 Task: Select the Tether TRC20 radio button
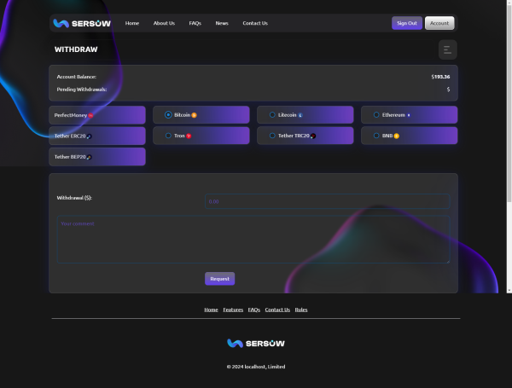pyautogui.click(x=272, y=136)
